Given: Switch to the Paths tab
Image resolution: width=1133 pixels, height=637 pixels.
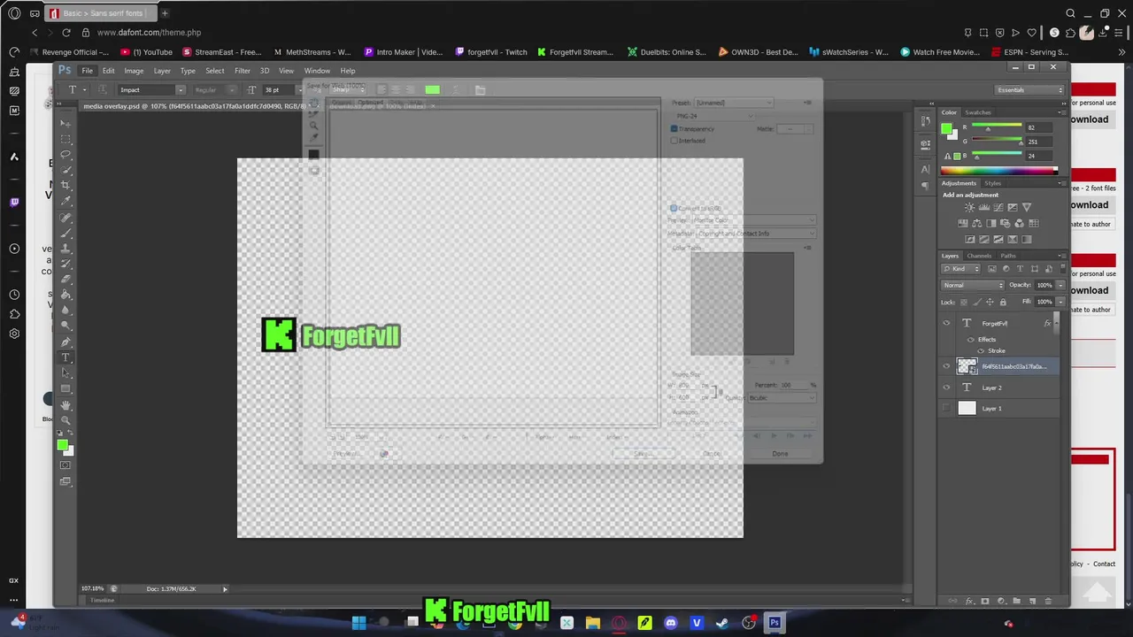Looking at the screenshot, I should pyautogui.click(x=1008, y=256).
